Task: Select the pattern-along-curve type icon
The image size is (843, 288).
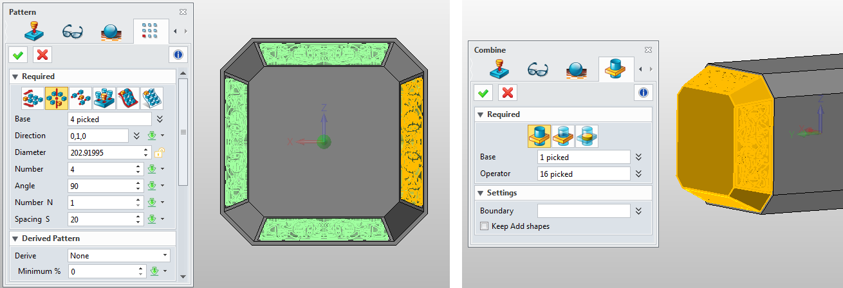Action: 127,98
